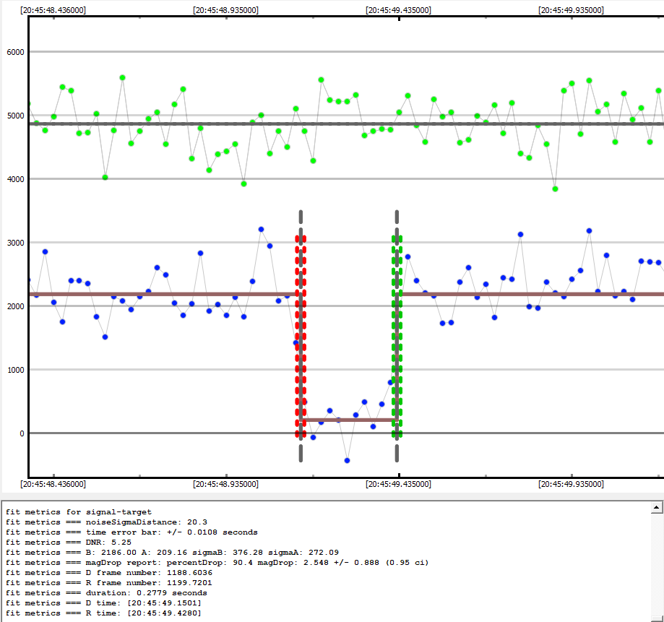The image size is (664, 622).
Task: Click the 'B: 2186.00 A: 209.16' log line
Action: click(x=172, y=553)
